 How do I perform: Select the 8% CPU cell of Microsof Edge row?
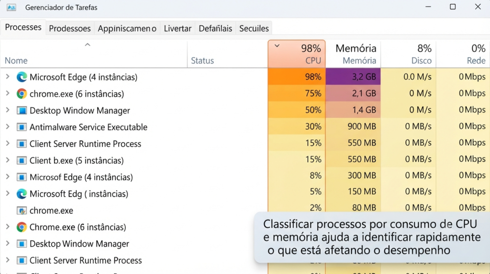(297, 175)
